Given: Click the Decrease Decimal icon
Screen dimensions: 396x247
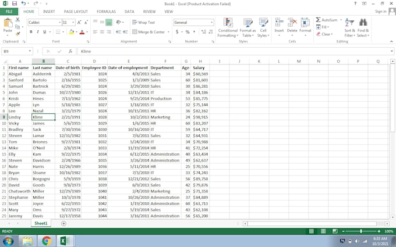Looking at the screenshot, I should pos(210,32).
